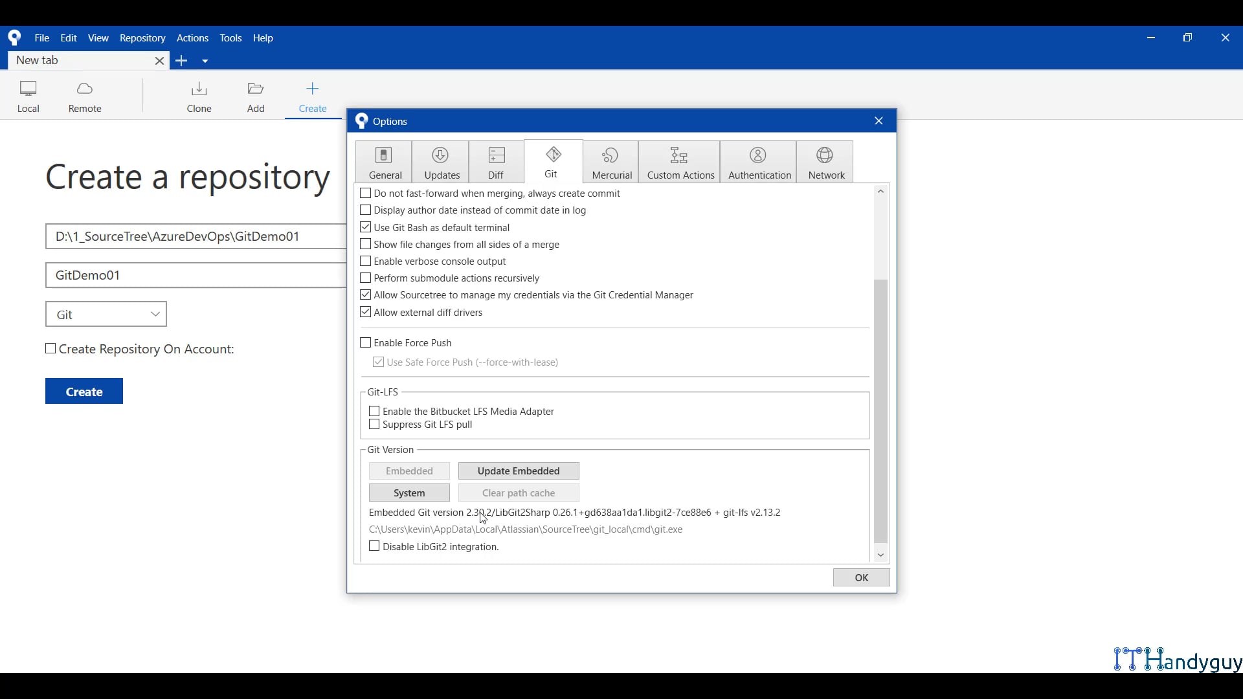Switch to the Diff options tab

pyautogui.click(x=496, y=161)
